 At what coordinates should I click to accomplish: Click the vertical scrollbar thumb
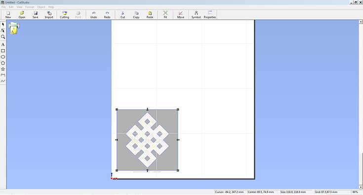pos(361,168)
